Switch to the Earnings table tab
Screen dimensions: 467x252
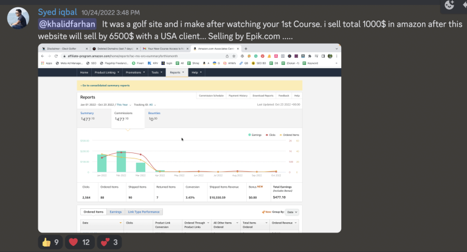point(116,212)
